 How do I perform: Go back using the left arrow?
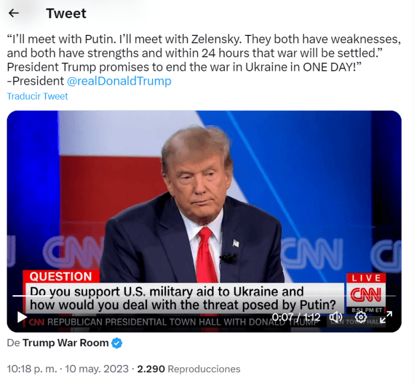click(x=14, y=13)
